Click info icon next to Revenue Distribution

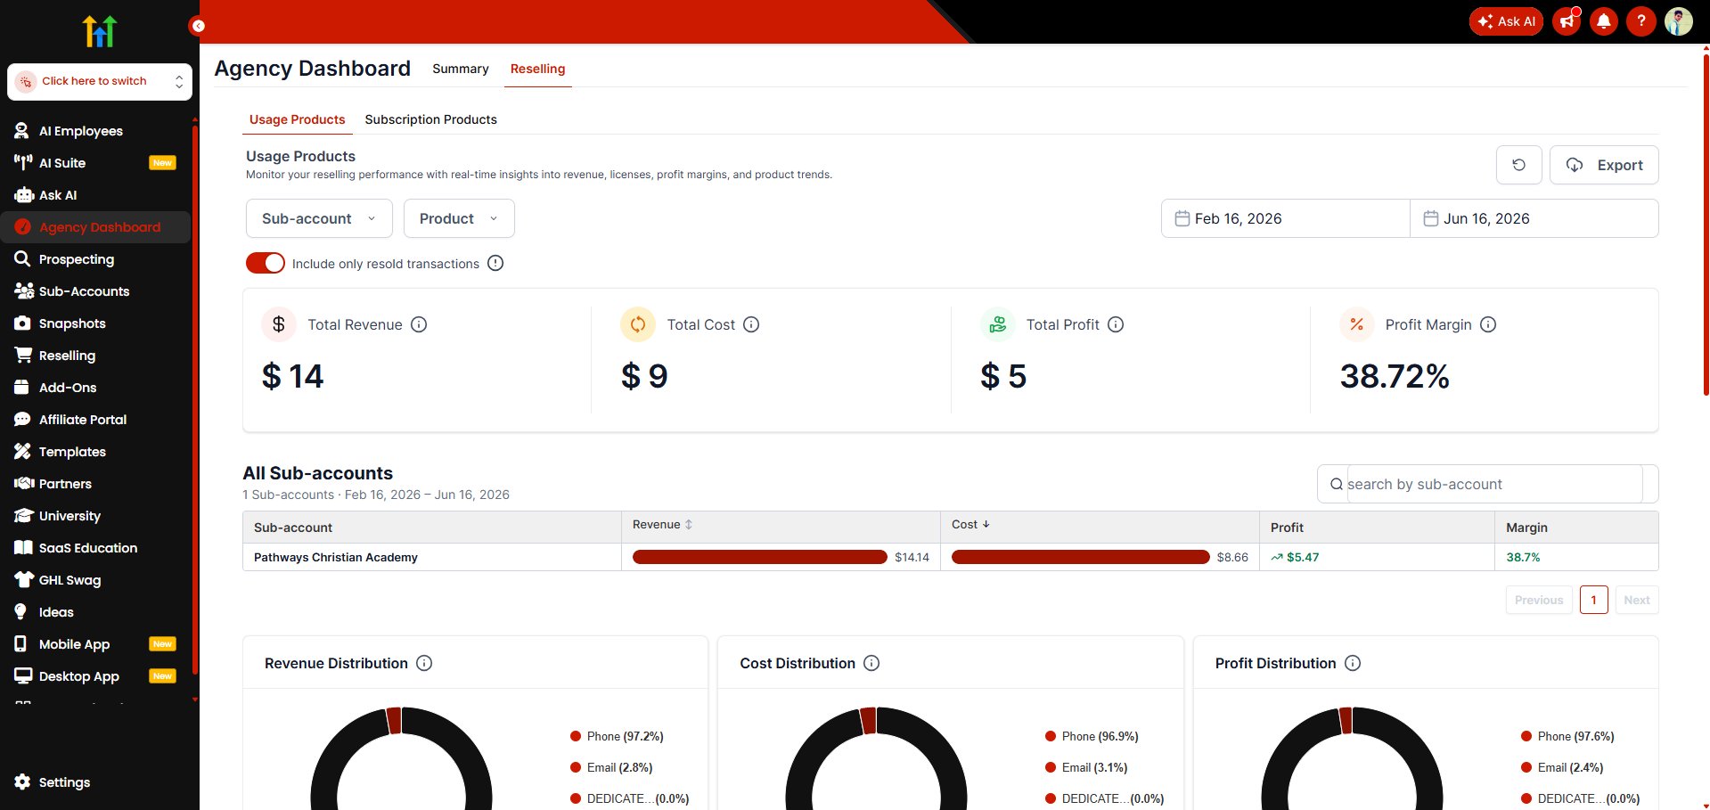[424, 663]
